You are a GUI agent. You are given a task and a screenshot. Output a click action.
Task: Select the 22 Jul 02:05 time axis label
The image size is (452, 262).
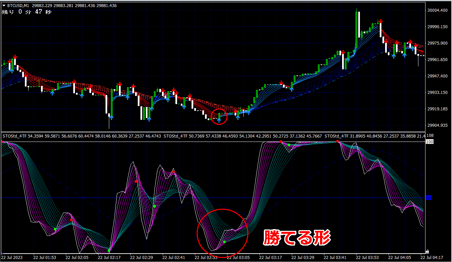pos(77,258)
